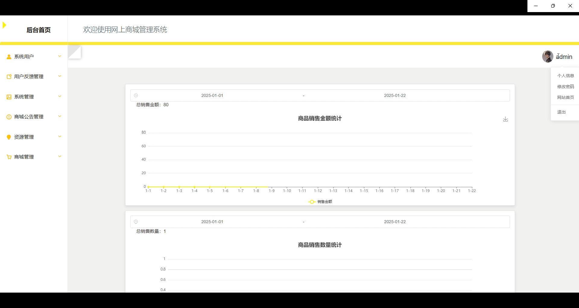Click the 1-9 x-axis label
Viewport: 579px width, 308px height.
coord(272,191)
